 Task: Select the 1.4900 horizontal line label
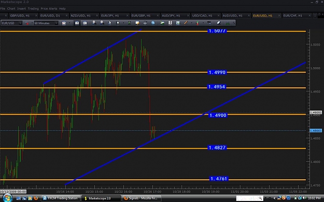point(218,115)
